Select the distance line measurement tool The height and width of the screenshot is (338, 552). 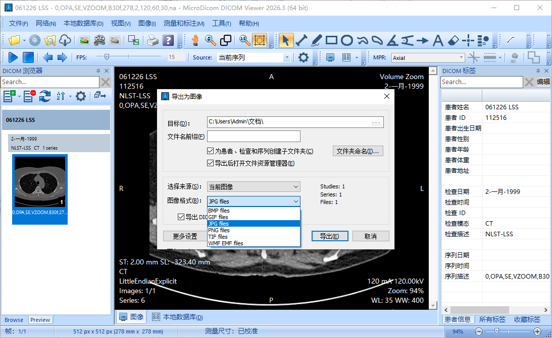(x=302, y=40)
